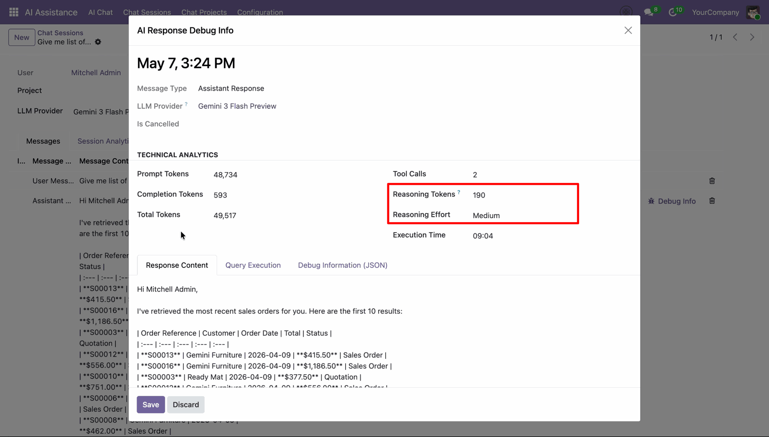Open the Messages tab in the background form
This screenshot has height=437, width=769.
(43, 141)
